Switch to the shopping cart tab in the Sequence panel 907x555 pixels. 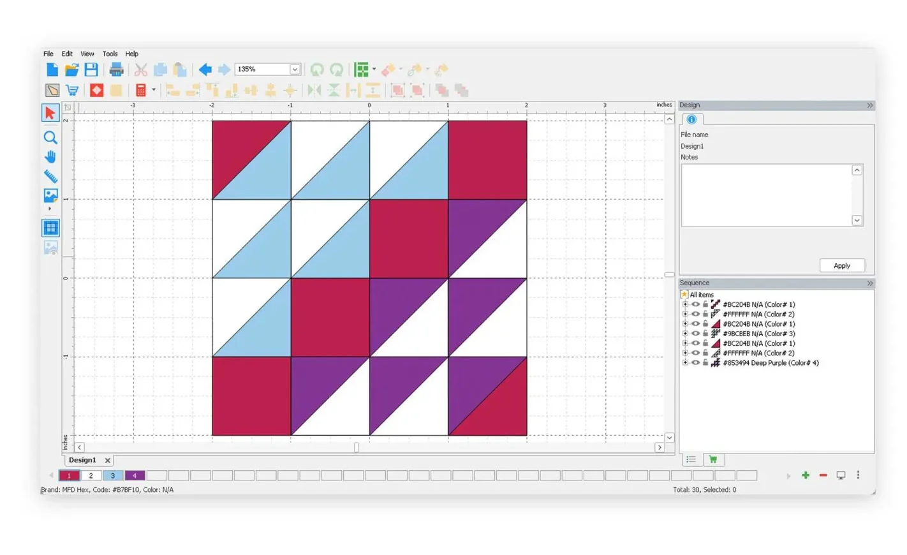tap(713, 459)
